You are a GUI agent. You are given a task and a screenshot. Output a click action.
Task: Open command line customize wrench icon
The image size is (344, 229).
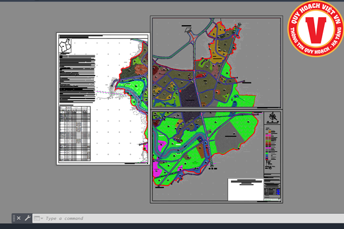[27, 218]
